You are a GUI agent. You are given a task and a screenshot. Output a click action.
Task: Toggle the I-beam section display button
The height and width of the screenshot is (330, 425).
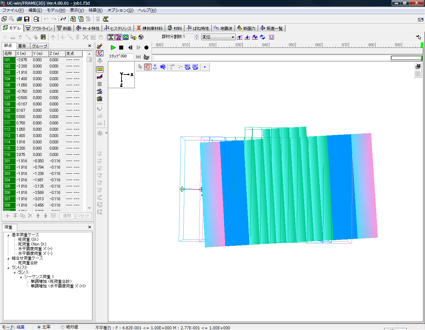[x=111, y=37]
